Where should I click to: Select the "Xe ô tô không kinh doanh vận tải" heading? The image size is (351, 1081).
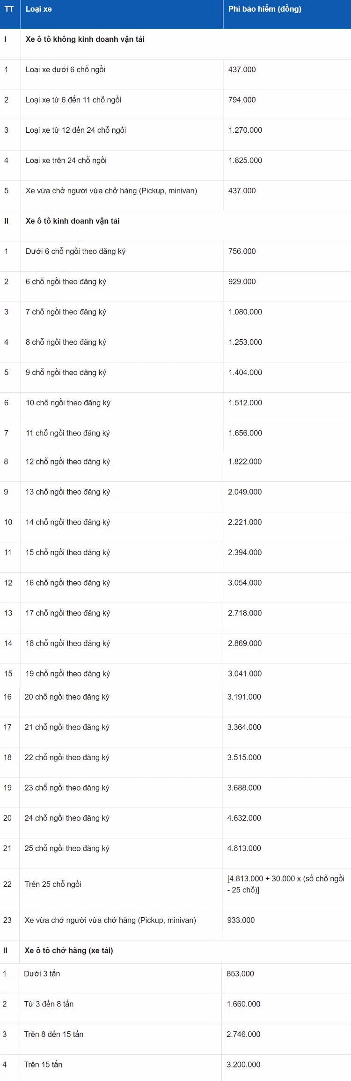click(x=85, y=39)
